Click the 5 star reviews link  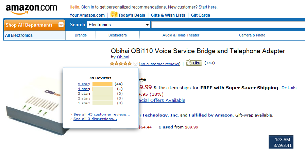pos(84,84)
